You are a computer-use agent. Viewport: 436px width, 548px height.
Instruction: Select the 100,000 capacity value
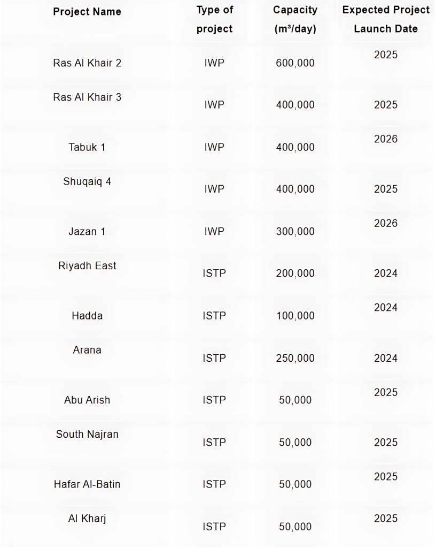tap(295, 316)
